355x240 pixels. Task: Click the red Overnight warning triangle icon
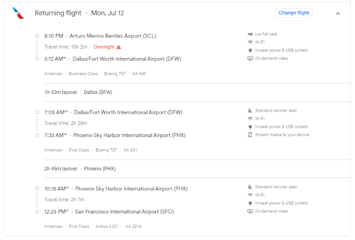119,47
